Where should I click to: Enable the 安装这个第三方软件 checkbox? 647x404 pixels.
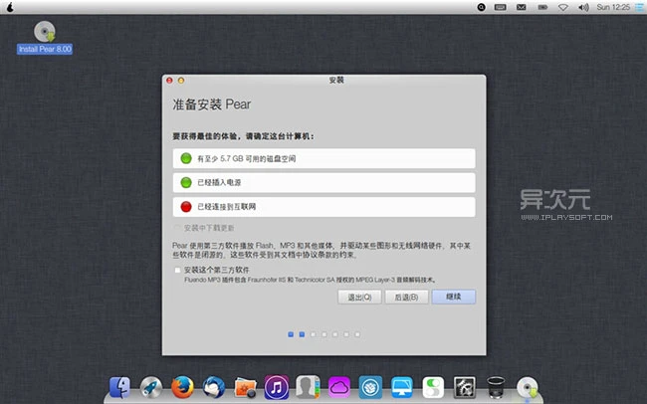(x=177, y=270)
